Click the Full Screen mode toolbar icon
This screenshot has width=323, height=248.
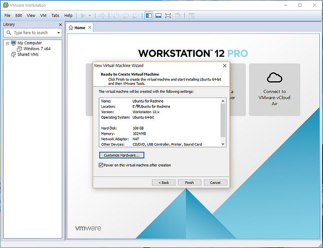point(168,16)
